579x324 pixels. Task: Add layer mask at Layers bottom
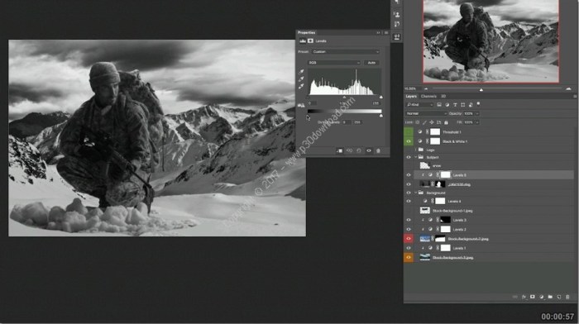(533, 297)
